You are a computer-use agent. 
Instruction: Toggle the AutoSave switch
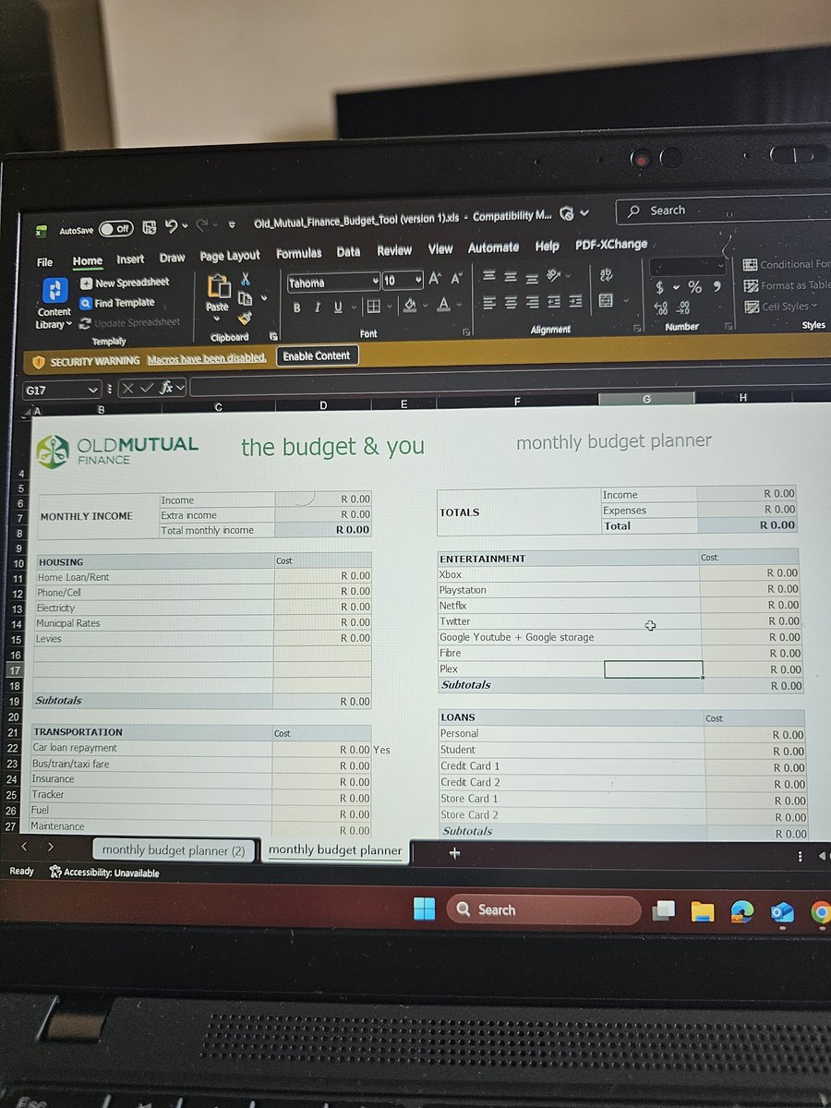(115, 228)
